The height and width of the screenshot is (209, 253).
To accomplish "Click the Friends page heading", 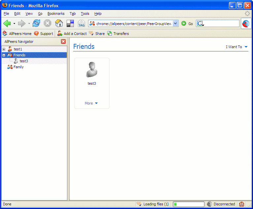I will click(x=84, y=46).
